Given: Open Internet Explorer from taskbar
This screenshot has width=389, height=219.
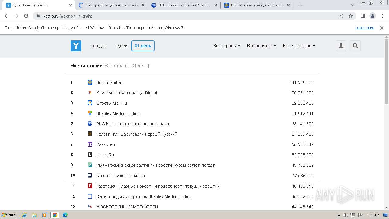Looking at the screenshot, I should 24,215.
